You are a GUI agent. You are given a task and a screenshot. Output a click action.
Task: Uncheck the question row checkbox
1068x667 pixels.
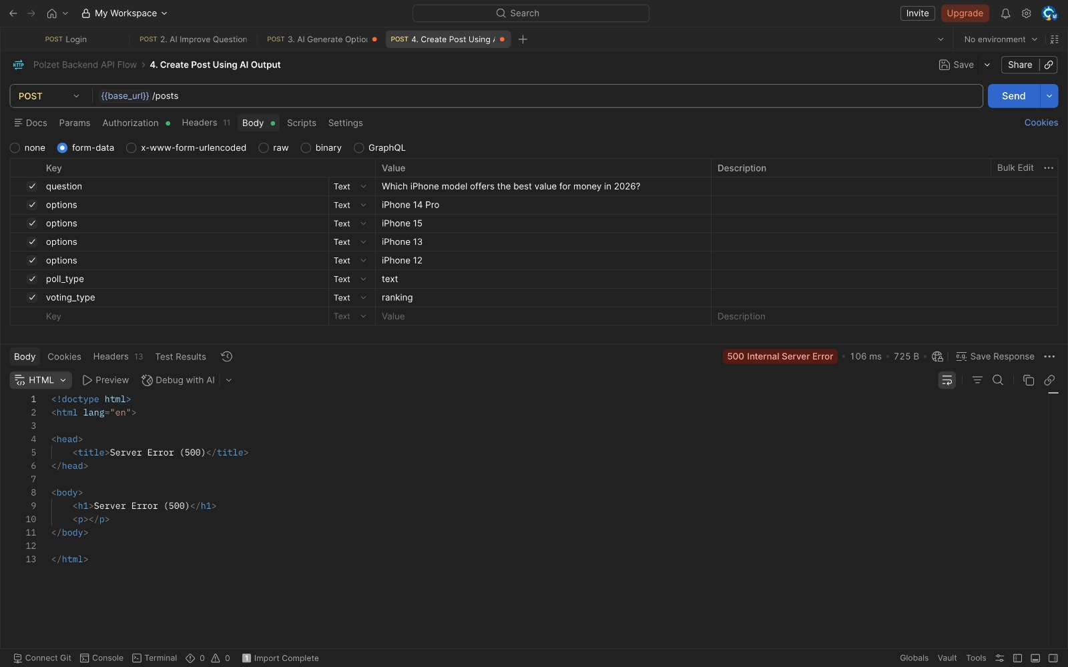[x=32, y=186]
